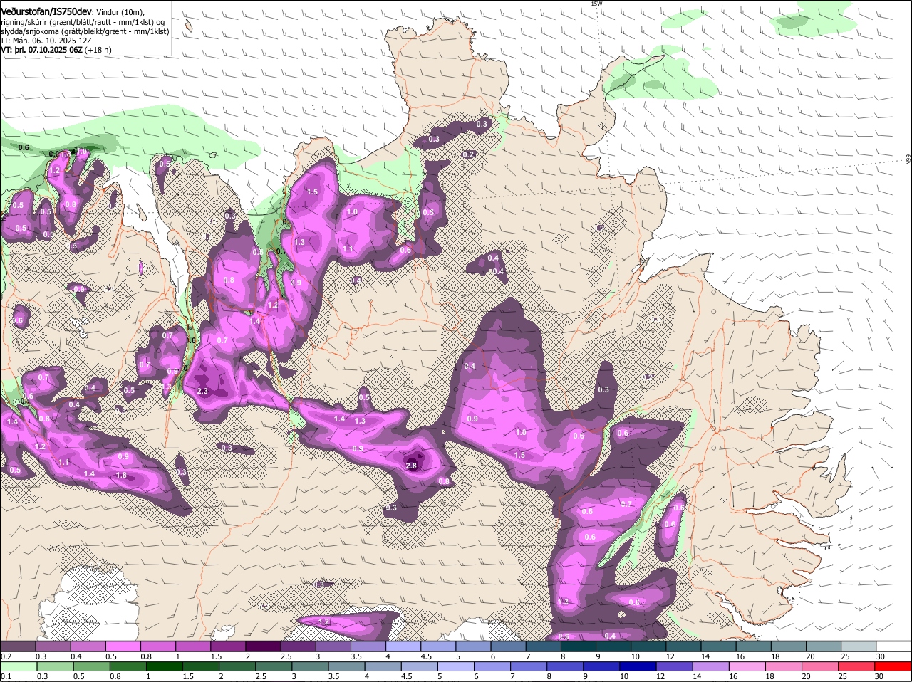Click the light purple 14 swatch in rain scale
The height and width of the screenshot is (682, 912).
[x=711, y=667]
